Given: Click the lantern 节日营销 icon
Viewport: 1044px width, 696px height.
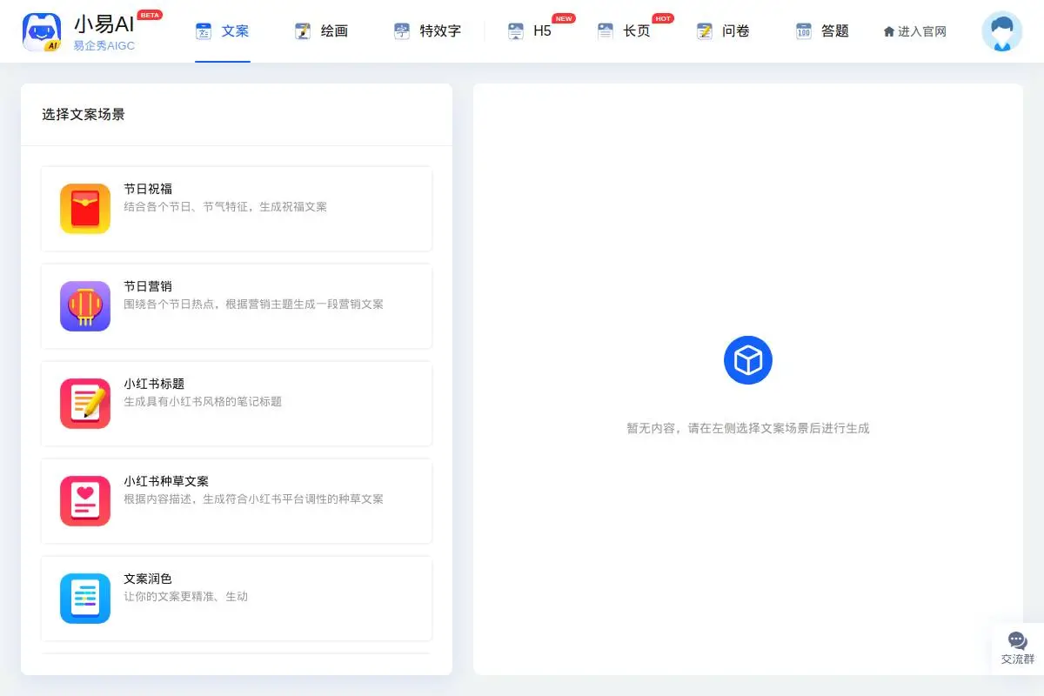Looking at the screenshot, I should 85,306.
